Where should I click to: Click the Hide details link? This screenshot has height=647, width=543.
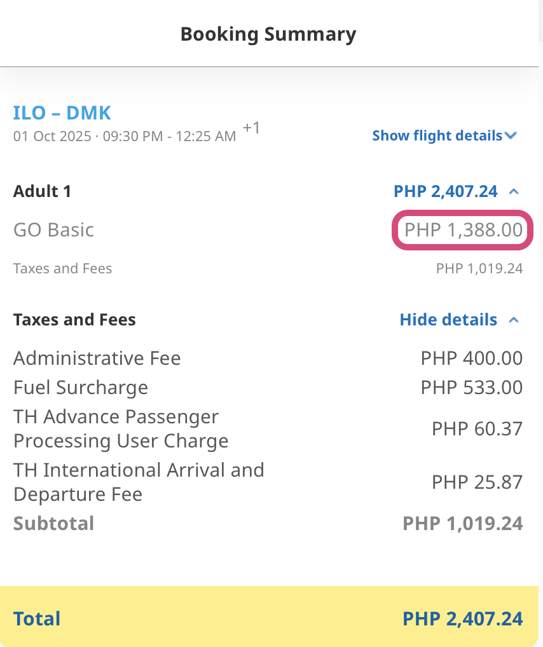pos(448,320)
